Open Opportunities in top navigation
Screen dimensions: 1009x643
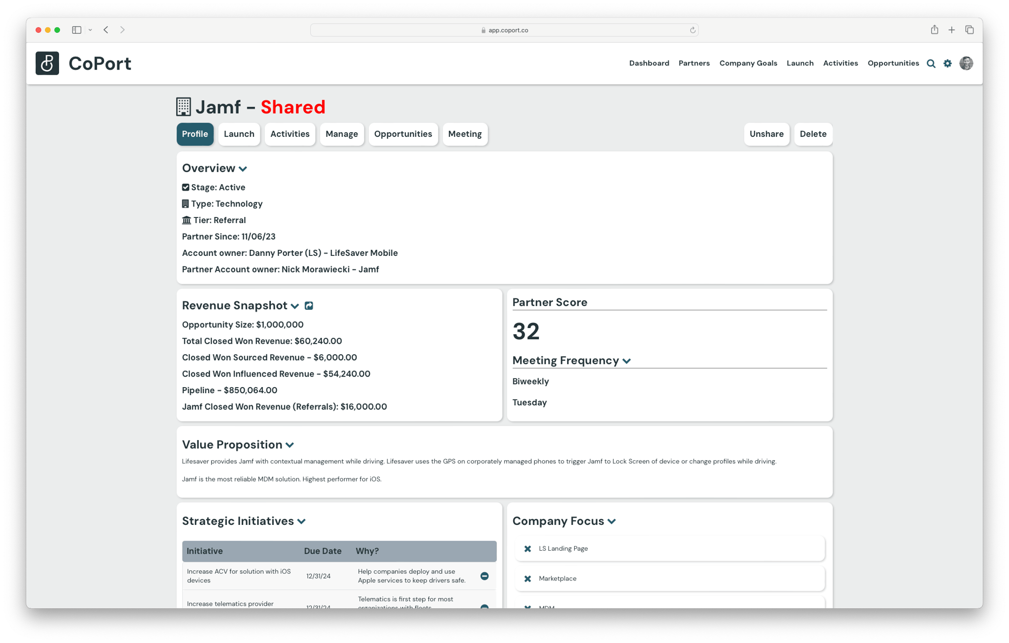point(893,63)
